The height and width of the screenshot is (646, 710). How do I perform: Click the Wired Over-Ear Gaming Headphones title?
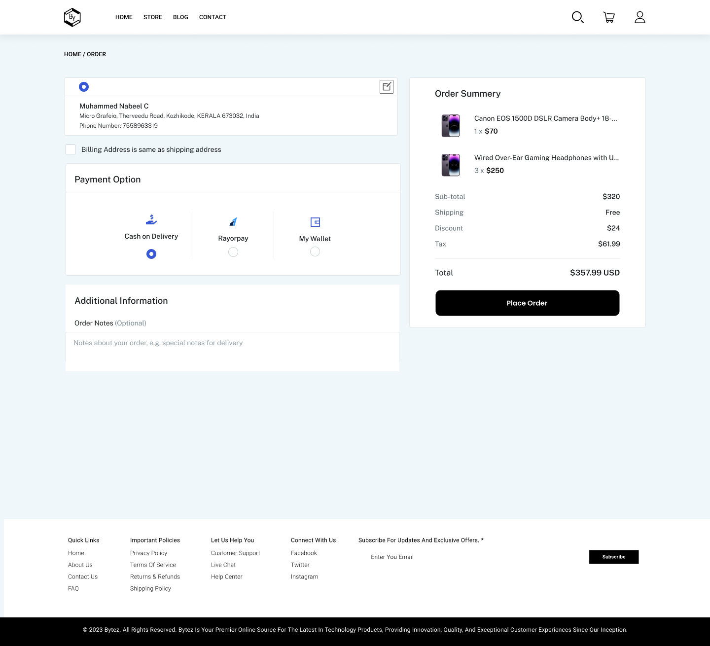[x=546, y=158]
